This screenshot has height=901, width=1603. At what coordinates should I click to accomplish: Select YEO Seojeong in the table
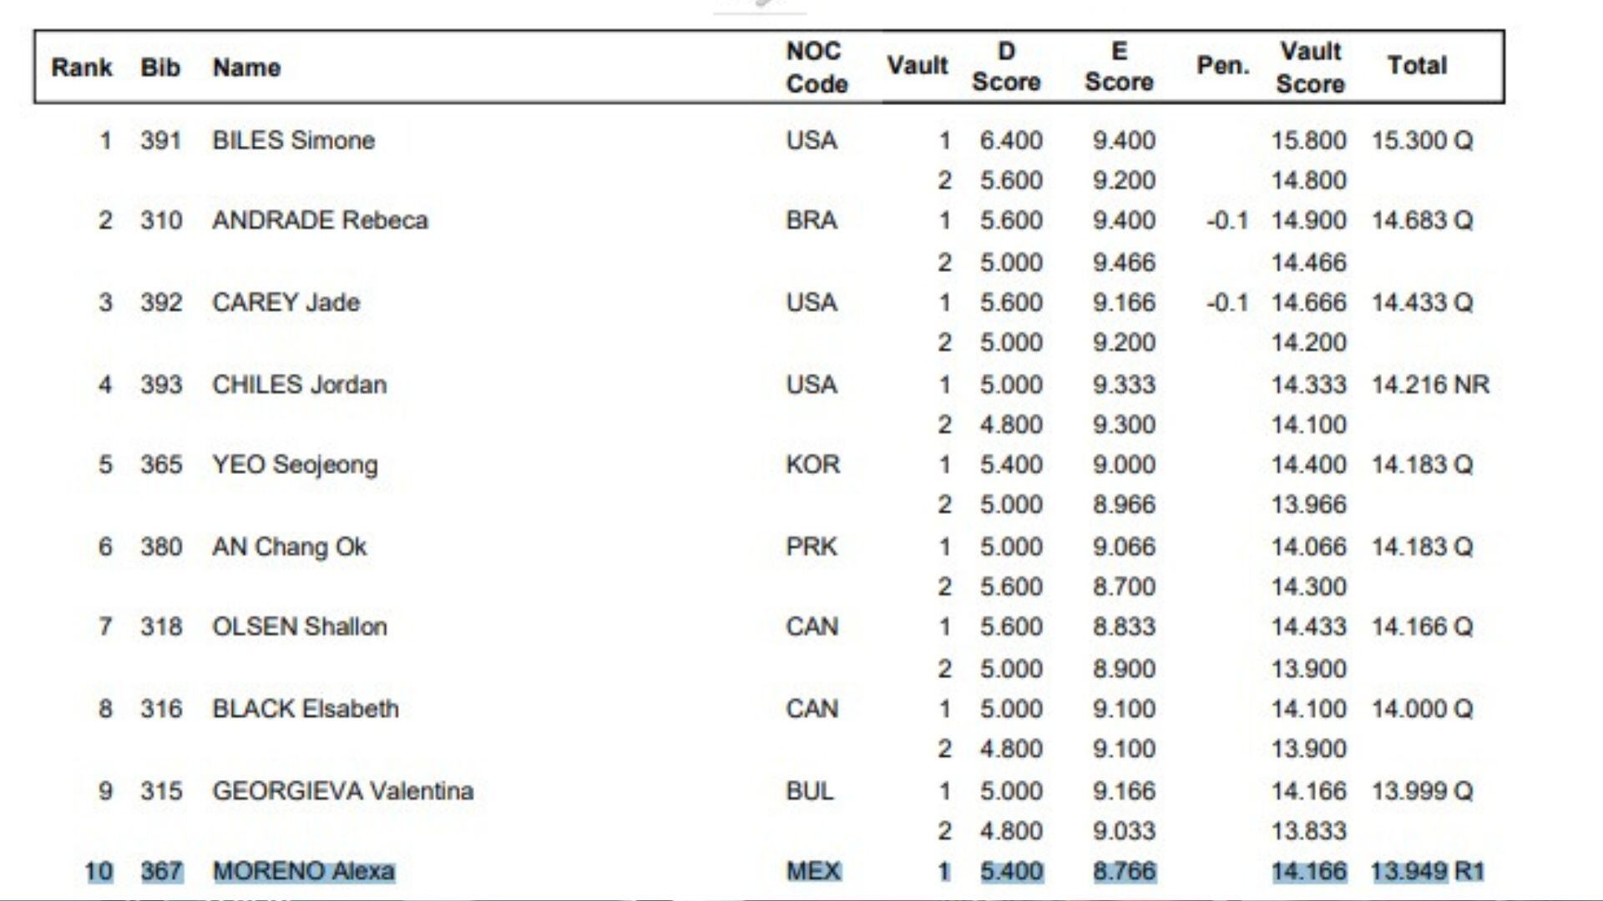[x=295, y=465]
